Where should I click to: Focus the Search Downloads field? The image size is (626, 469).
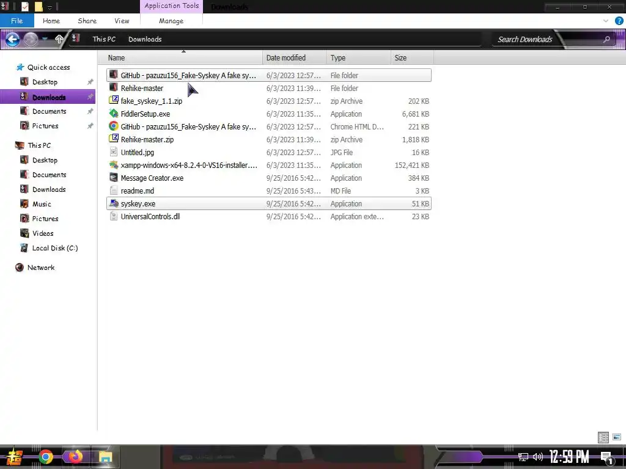(x=525, y=39)
